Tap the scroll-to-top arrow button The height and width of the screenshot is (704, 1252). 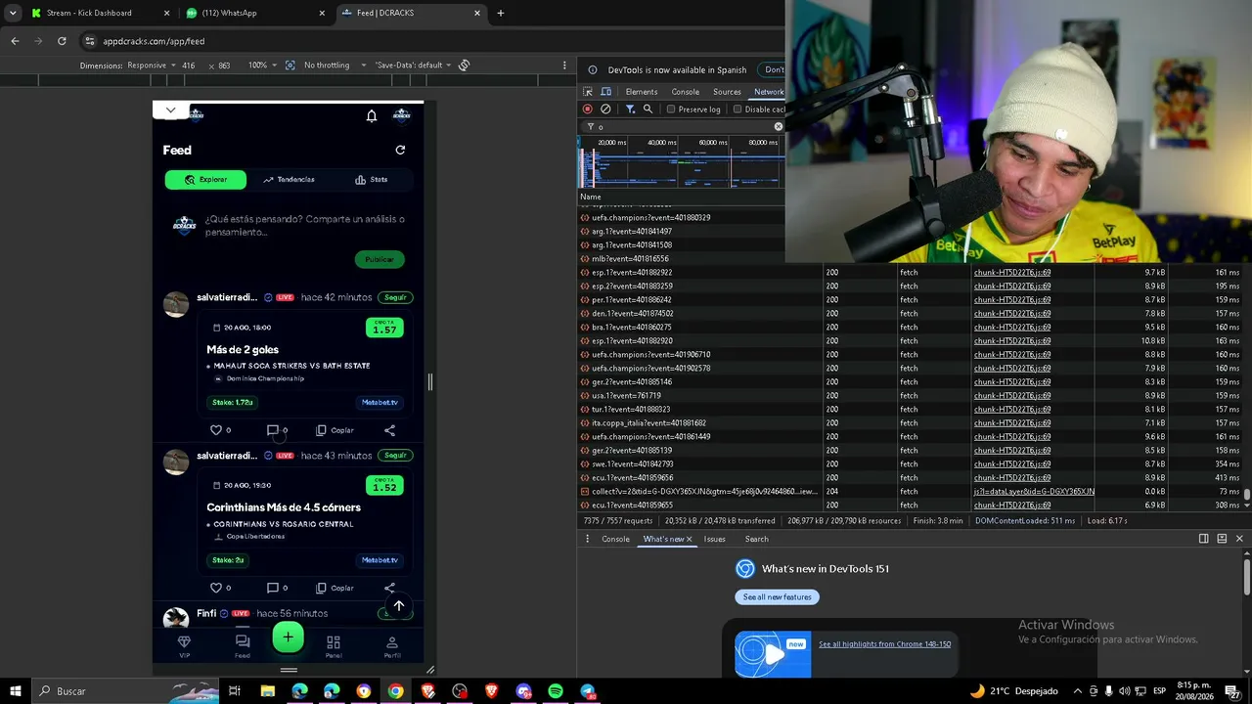398,606
